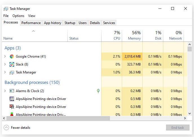The width and height of the screenshot is (194, 137).
Task: Expand the Alarms & Clock group
Action: click(x=5, y=91)
